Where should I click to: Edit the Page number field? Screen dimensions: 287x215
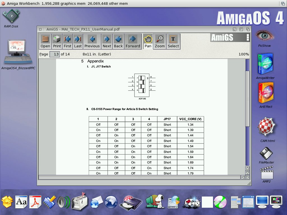click(55, 54)
